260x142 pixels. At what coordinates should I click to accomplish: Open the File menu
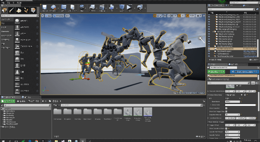click(x=2, y=2)
